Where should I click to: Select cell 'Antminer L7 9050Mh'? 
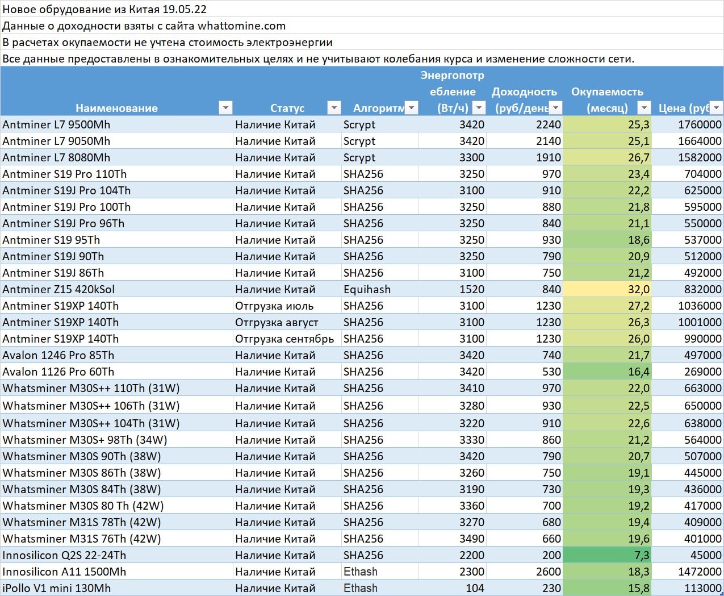pyautogui.click(x=116, y=141)
